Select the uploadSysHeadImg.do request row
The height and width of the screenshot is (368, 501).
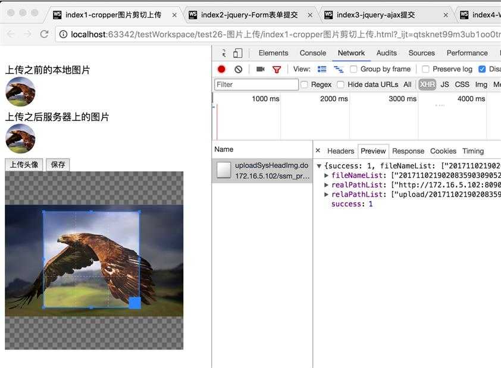[262, 171]
